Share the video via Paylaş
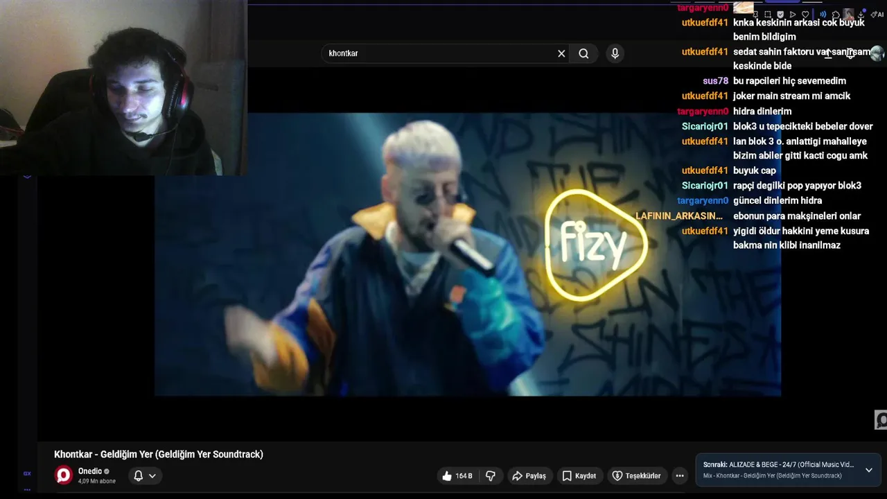This screenshot has height=499, width=887. (529, 475)
